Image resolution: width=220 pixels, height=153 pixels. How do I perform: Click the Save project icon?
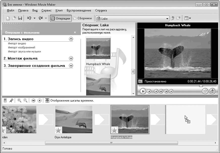pos(20,18)
